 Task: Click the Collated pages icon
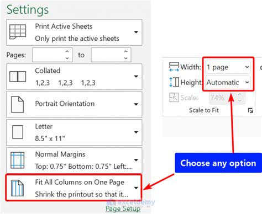18,77
